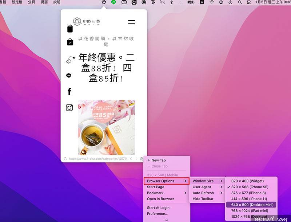
Task: Select checked 320 × 568 (iPhone SE) size
Action: tap(251, 187)
